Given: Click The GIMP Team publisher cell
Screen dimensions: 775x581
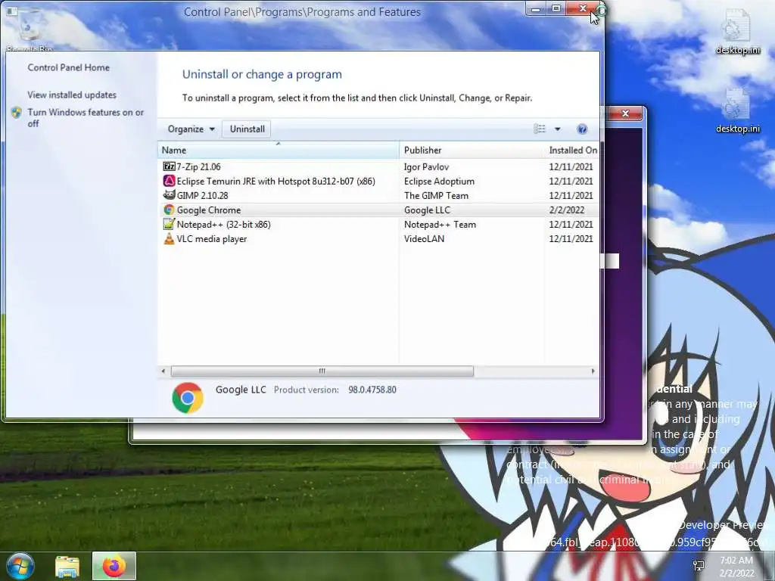Looking at the screenshot, I should (x=436, y=195).
